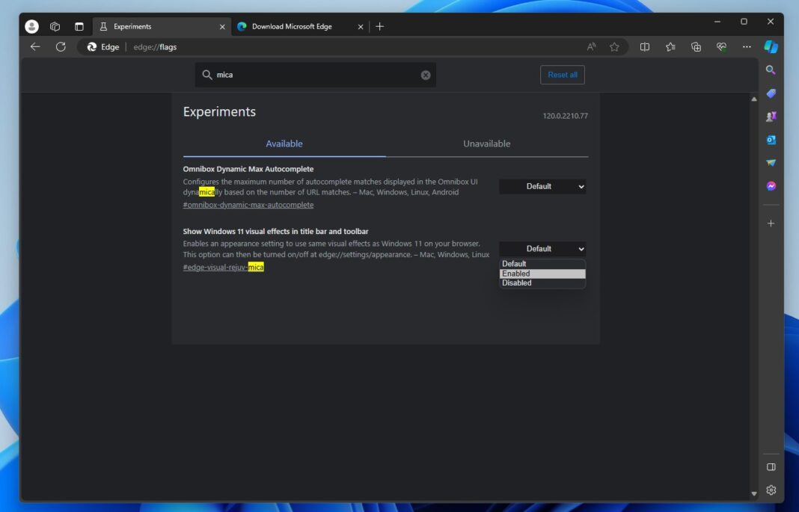
Task: Open Messenger from the sidebar
Action: coord(771,185)
